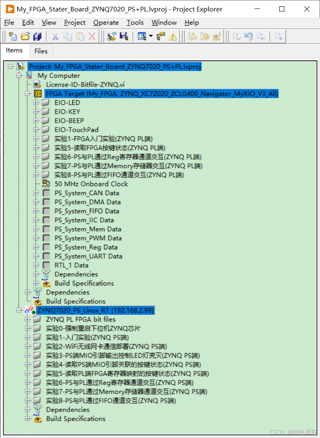The width and height of the screenshot is (320, 438).
Task: Click the Save Project toolbar icon
Action: (x=124, y=36)
